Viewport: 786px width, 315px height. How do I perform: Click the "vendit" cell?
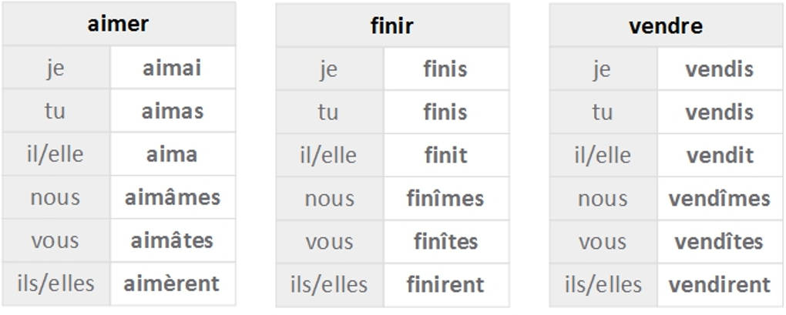[x=719, y=156]
